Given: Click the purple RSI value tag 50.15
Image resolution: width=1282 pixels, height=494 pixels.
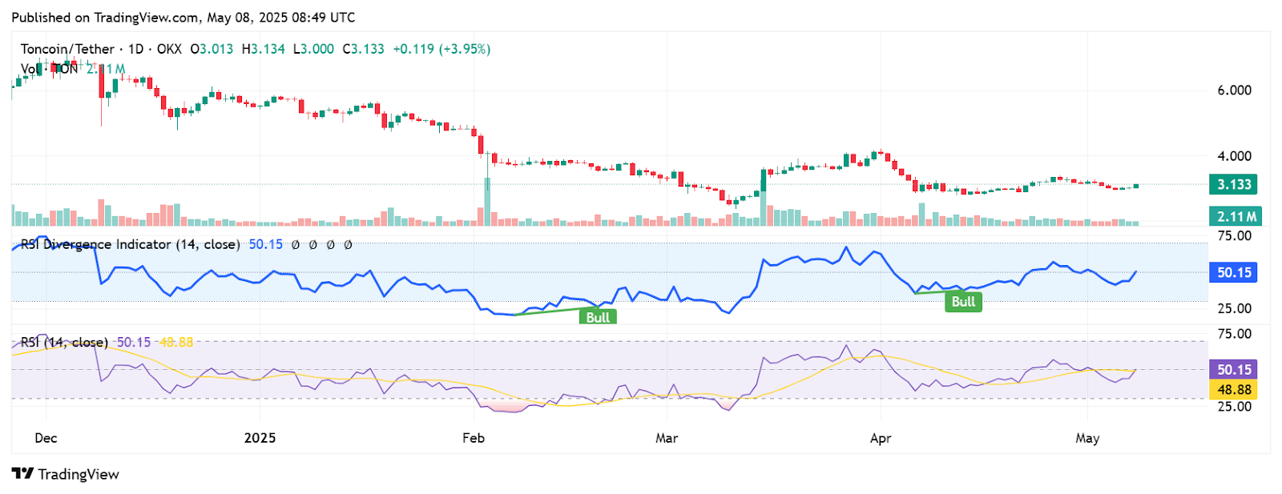Looking at the screenshot, I should point(1234,369).
